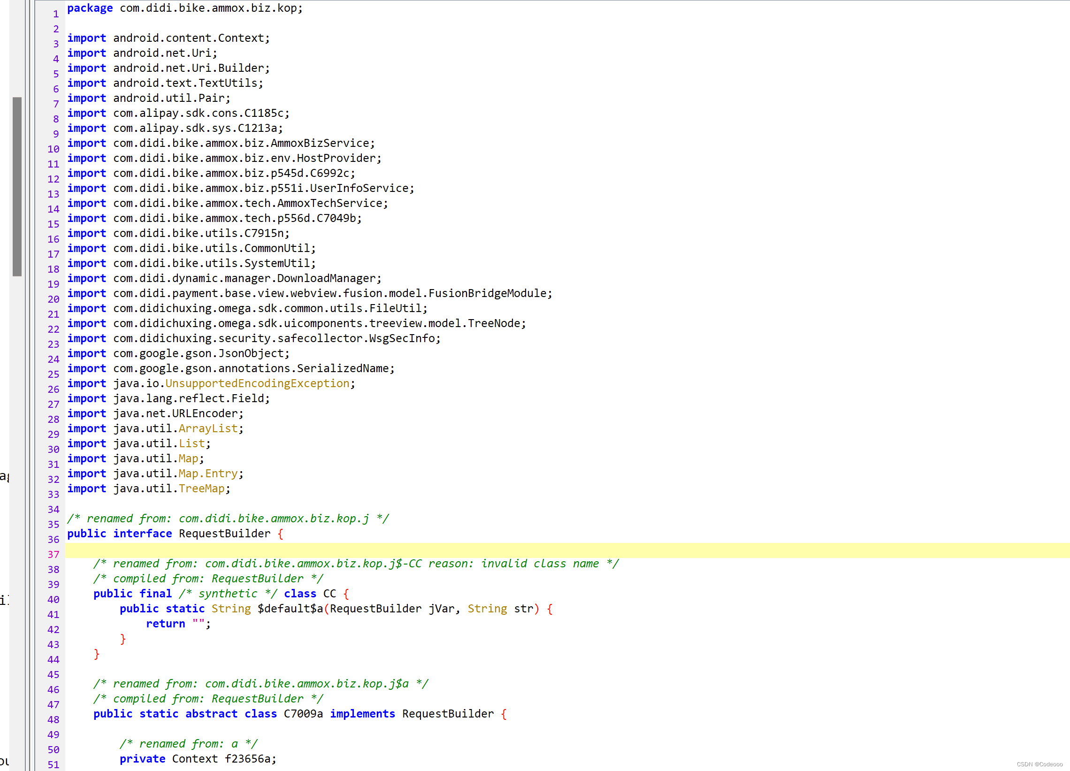Click CommonUtil in the import line
The height and width of the screenshot is (771, 1070).
(x=277, y=249)
